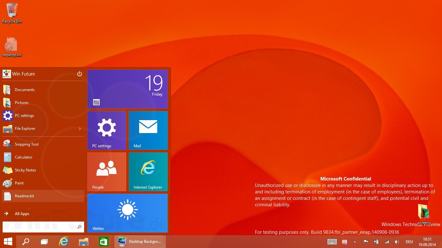This screenshot has width=442, height=248.
Task: Click the power status tray icon
Action: point(376,242)
